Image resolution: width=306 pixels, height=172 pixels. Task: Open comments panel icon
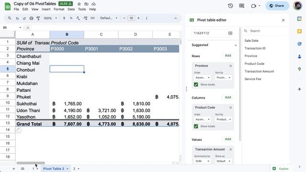pos(241,6)
